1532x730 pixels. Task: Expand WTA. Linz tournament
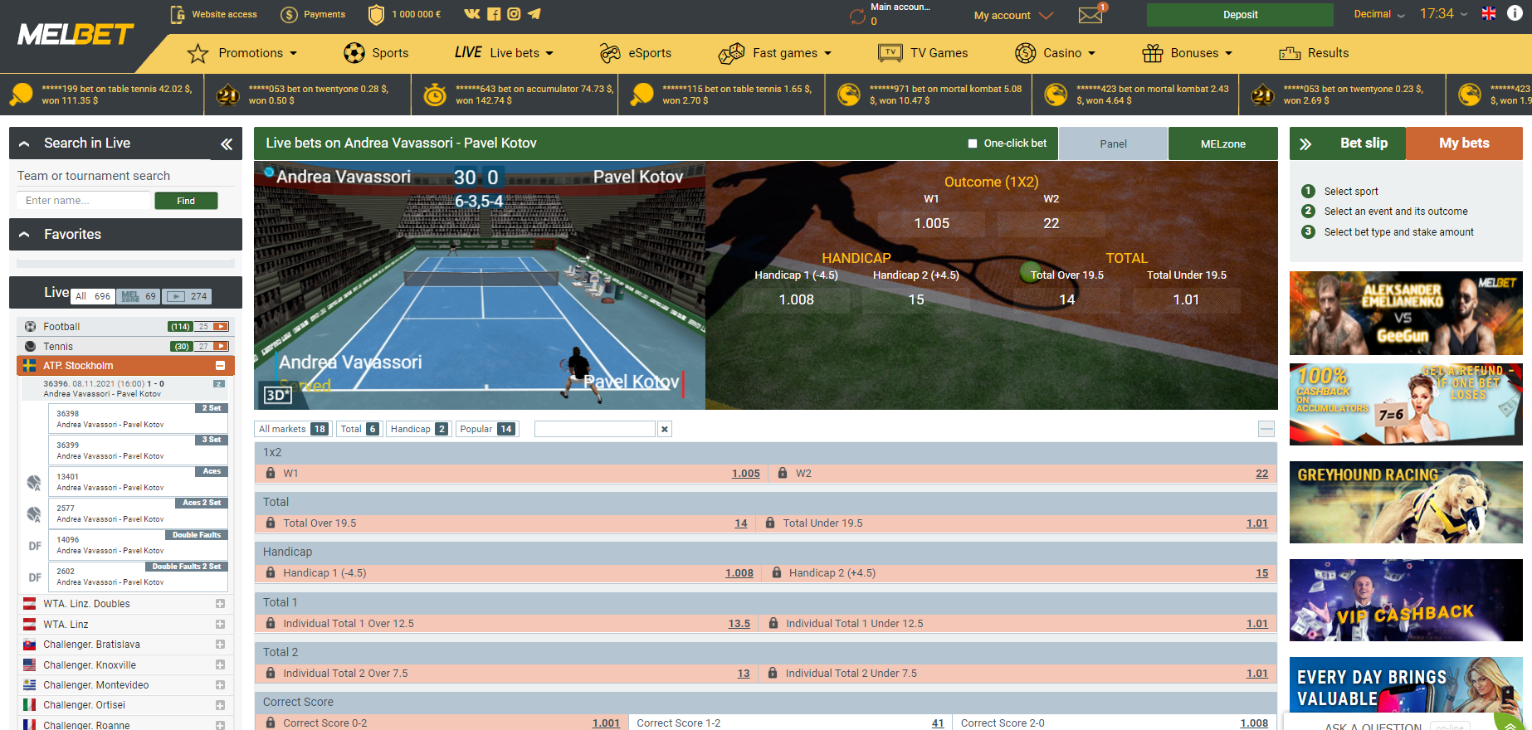click(221, 625)
